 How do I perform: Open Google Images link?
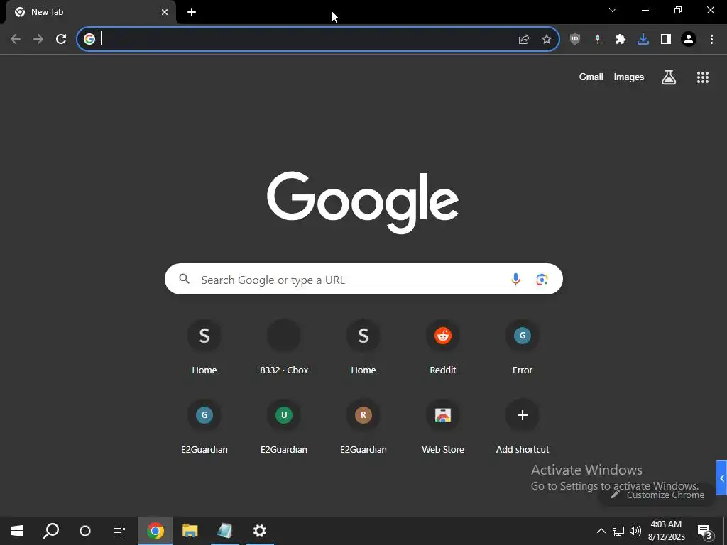tap(629, 77)
